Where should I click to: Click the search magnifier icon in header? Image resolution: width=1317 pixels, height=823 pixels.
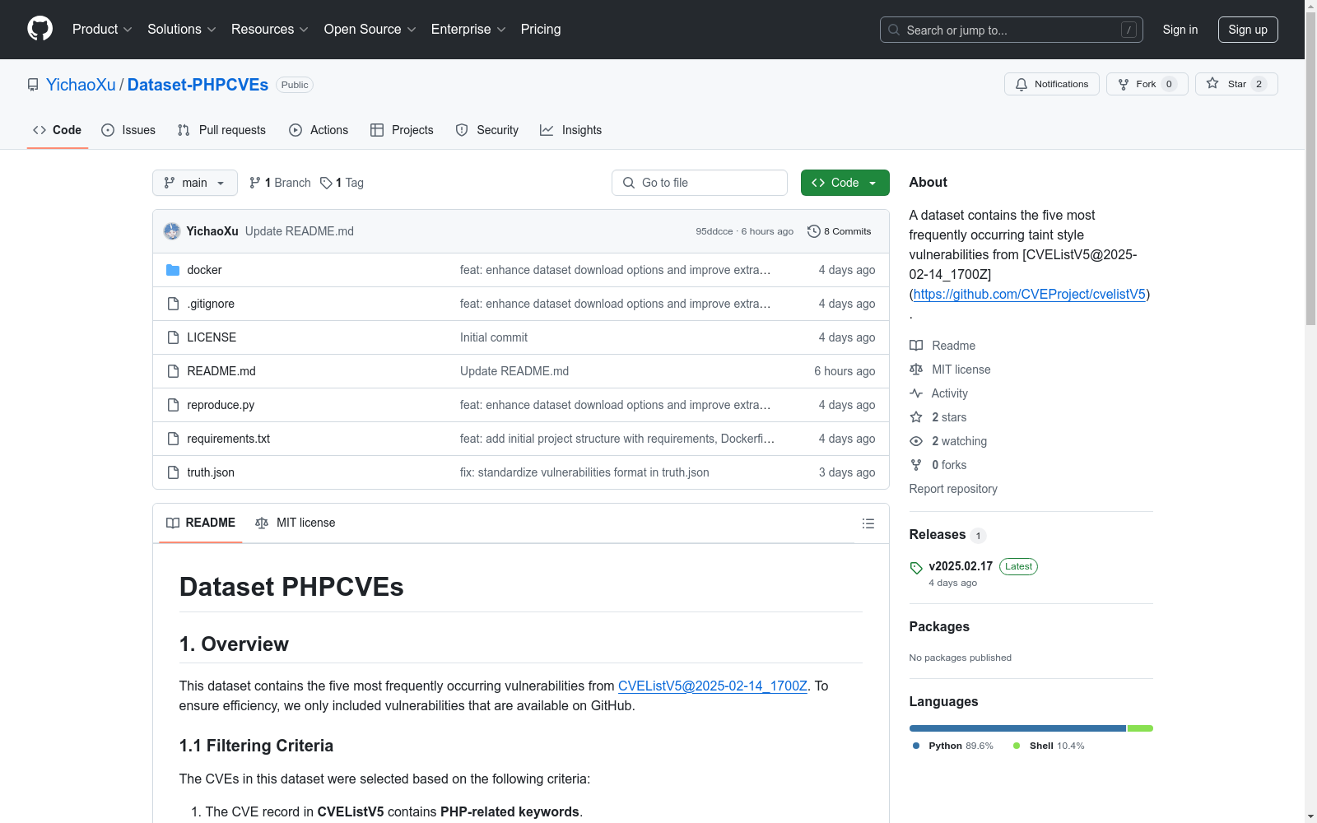pos(894,30)
